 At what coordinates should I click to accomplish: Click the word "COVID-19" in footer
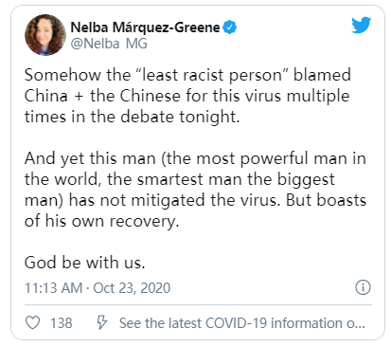(x=236, y=323)
